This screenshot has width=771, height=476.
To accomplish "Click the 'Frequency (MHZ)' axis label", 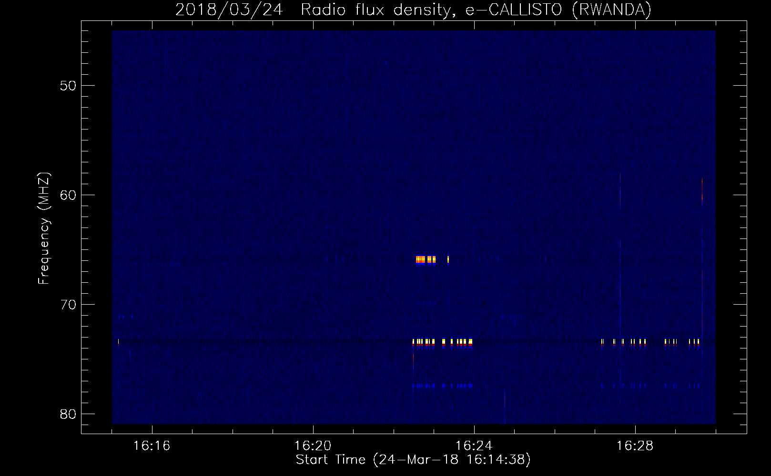I will pos(44,228).
